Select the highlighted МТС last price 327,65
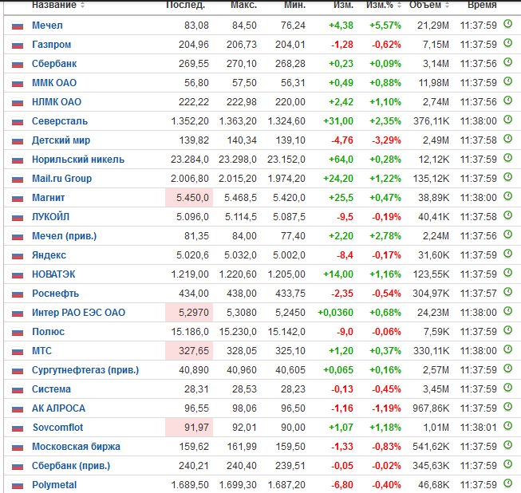521x493 pixels. [x=194, y=351]
